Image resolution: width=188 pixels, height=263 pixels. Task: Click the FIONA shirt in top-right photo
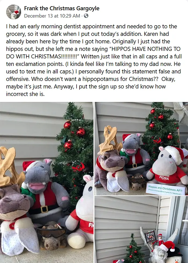165,178
